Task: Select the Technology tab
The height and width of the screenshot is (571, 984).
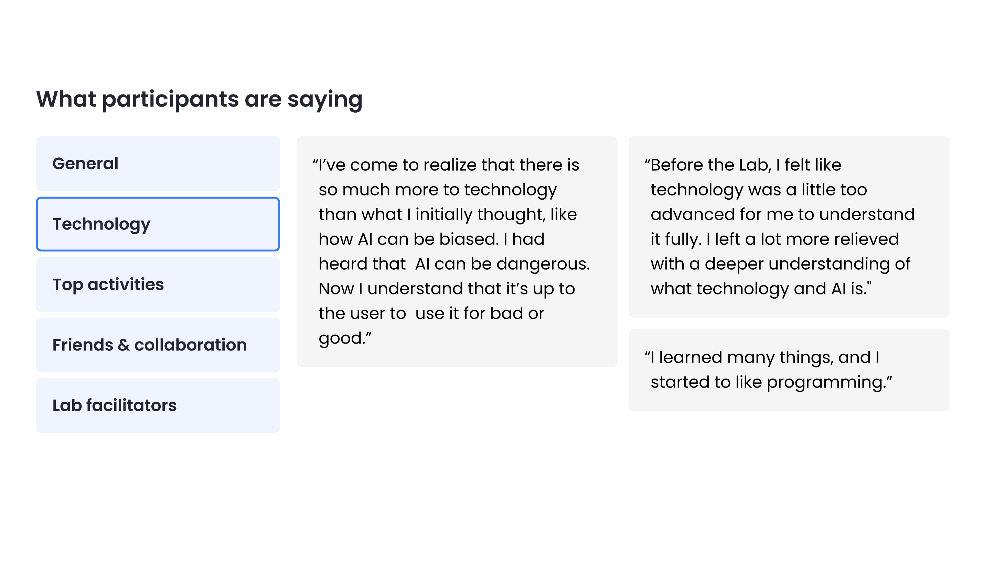Action: [x=158, y=224]
